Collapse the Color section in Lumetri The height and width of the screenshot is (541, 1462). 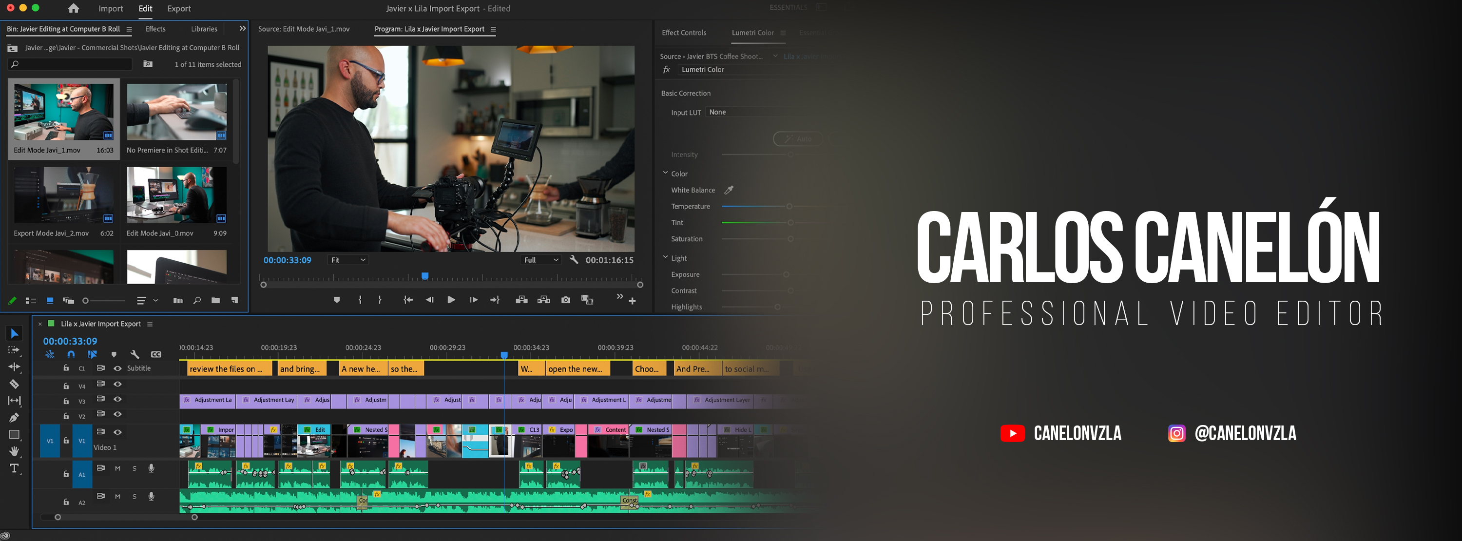pyautogui.click(x=665, y=173)
